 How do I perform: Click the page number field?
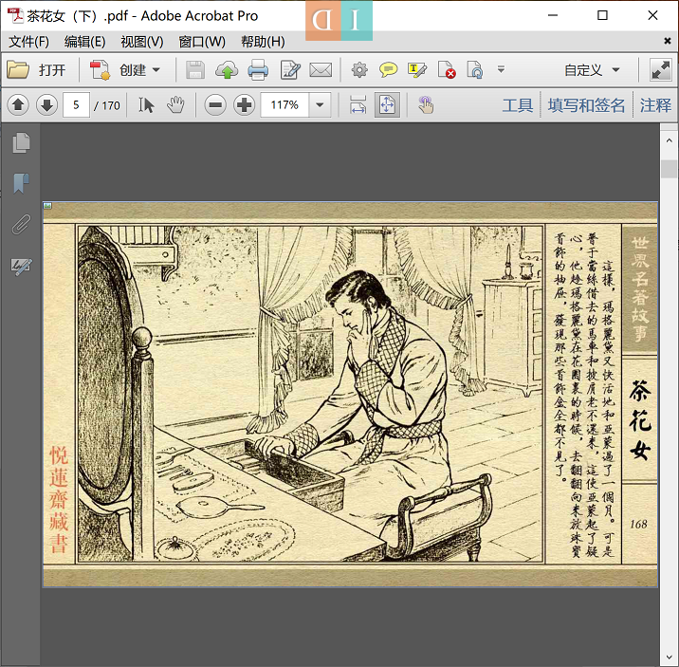(76, 104)
